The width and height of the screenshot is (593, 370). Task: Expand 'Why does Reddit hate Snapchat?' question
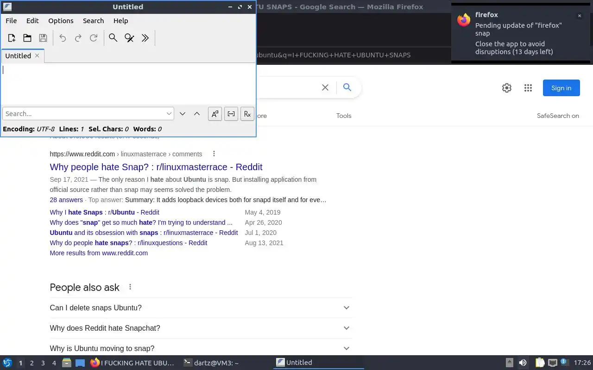(x=201, y=328)
